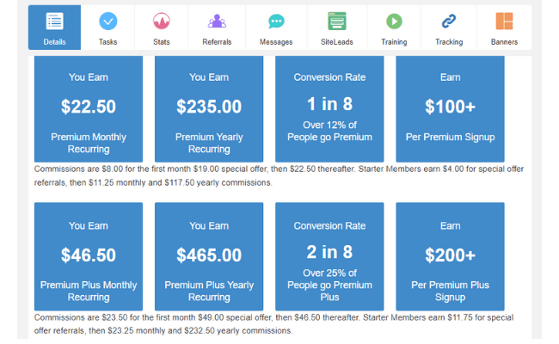The image size is (559, 344).
Task: Click the Tasks checkmark icon
Action: [108, 21]
